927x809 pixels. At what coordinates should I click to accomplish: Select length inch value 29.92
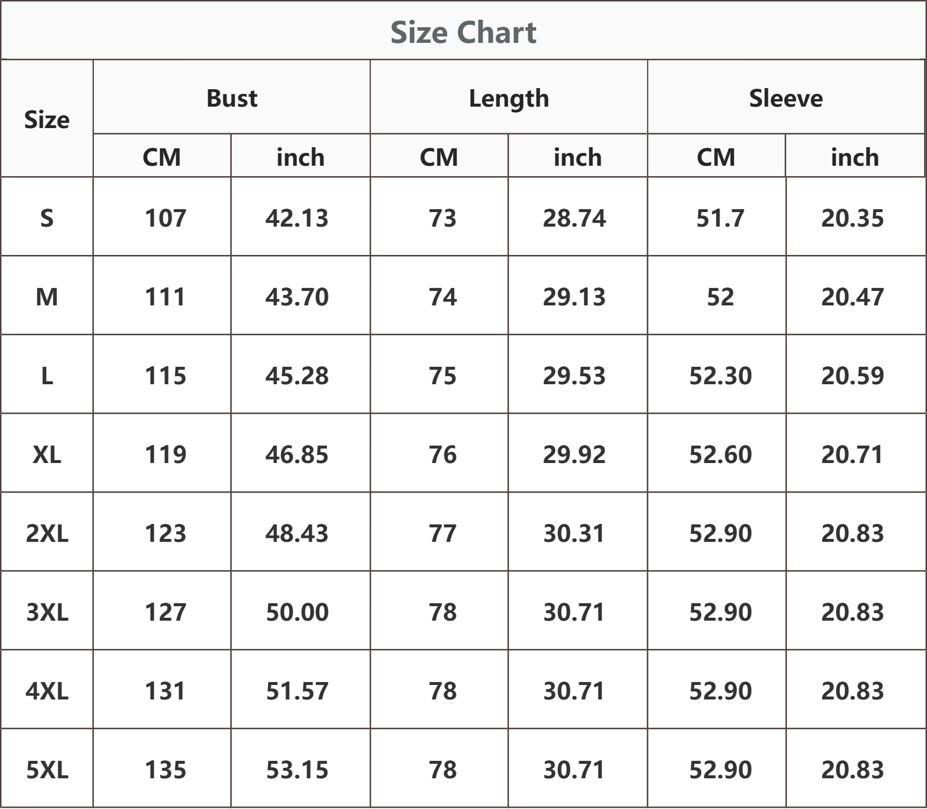pyautogui.click(x=574, y=454)
